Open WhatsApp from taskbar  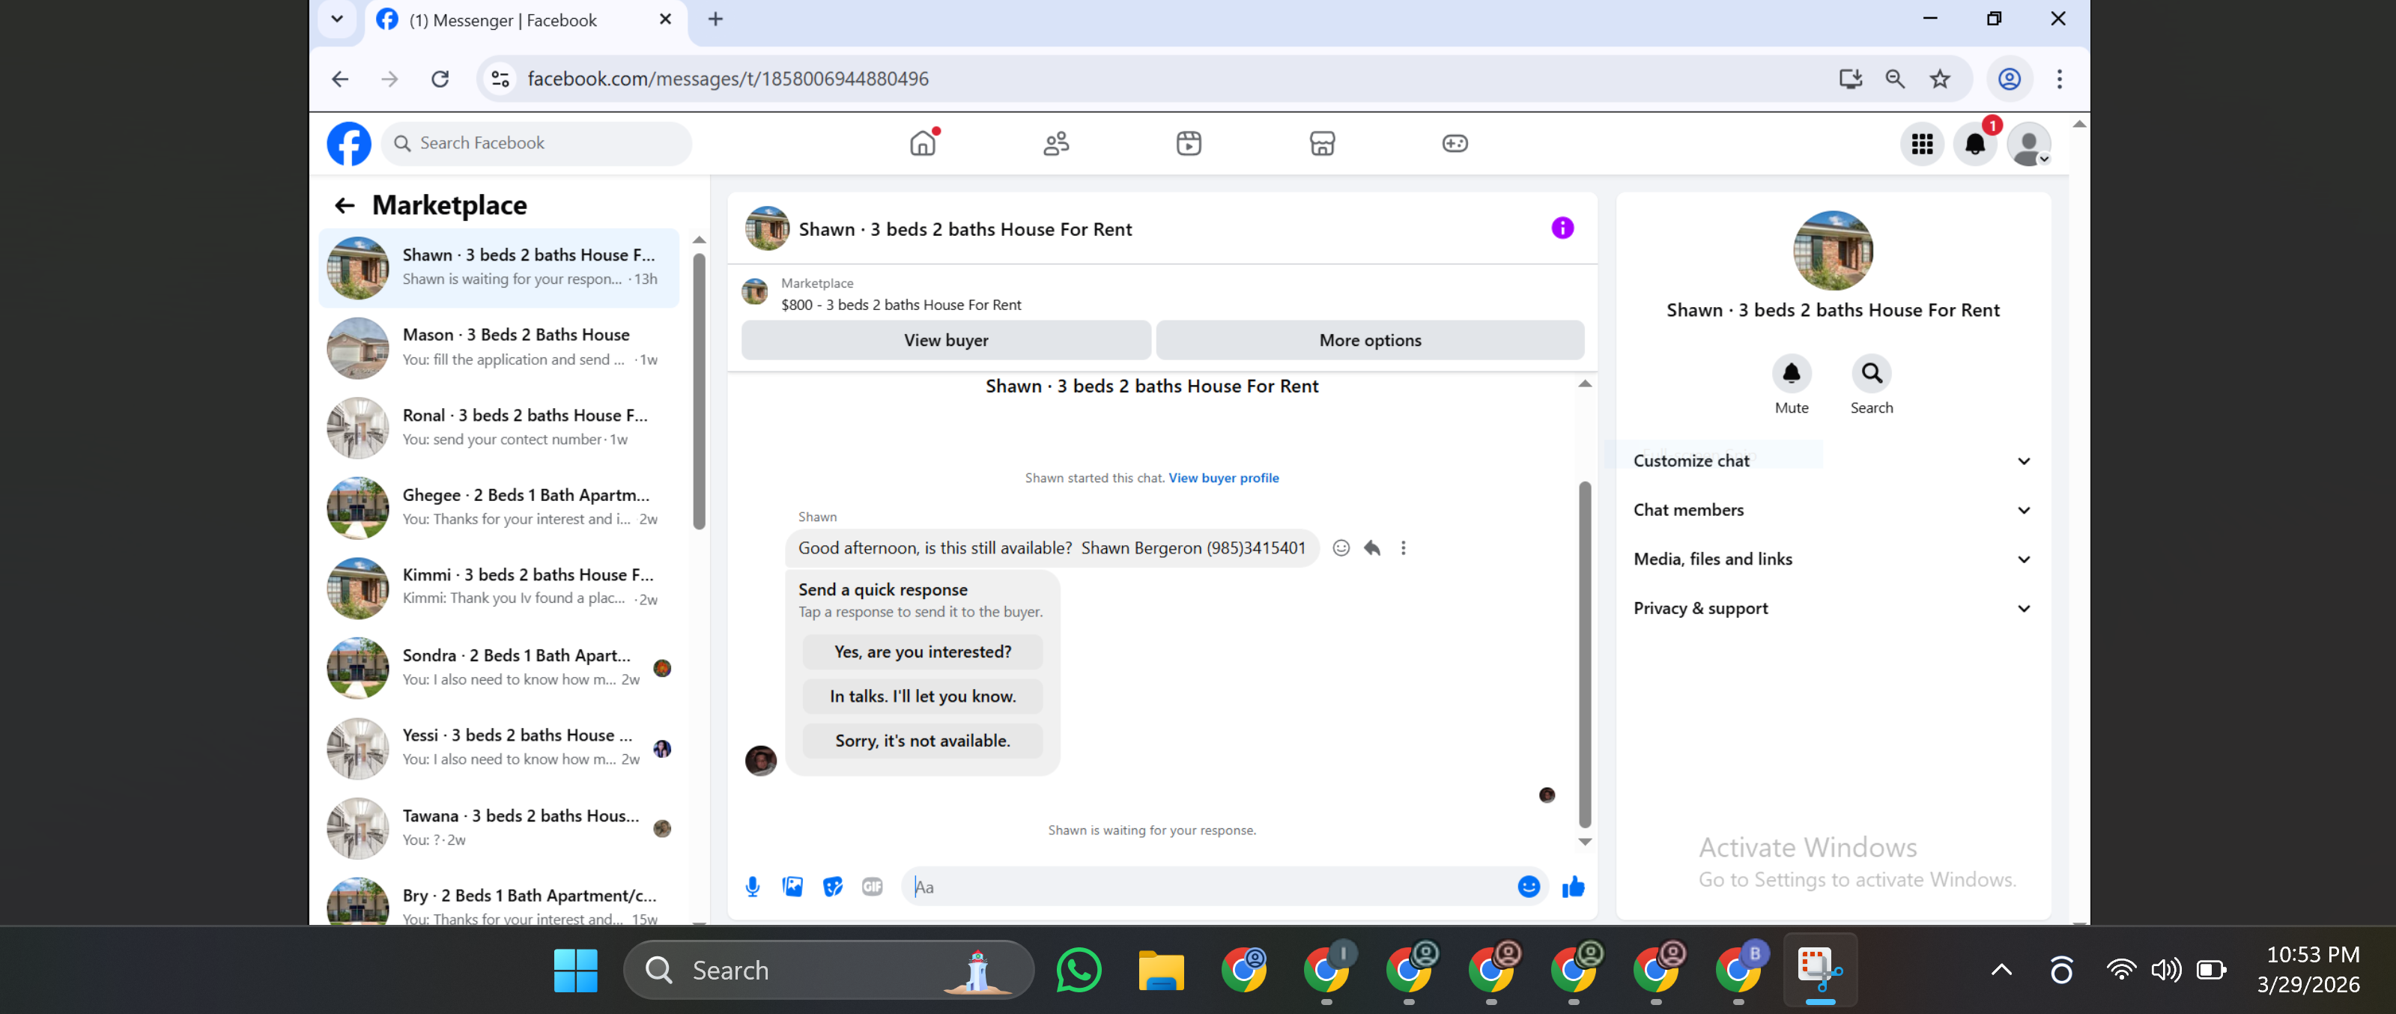coord(1078,971)
